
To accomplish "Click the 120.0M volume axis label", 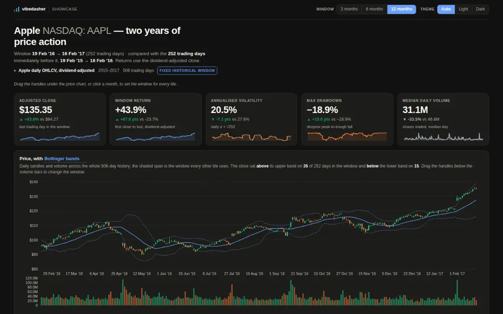I will tap(31, 278).
